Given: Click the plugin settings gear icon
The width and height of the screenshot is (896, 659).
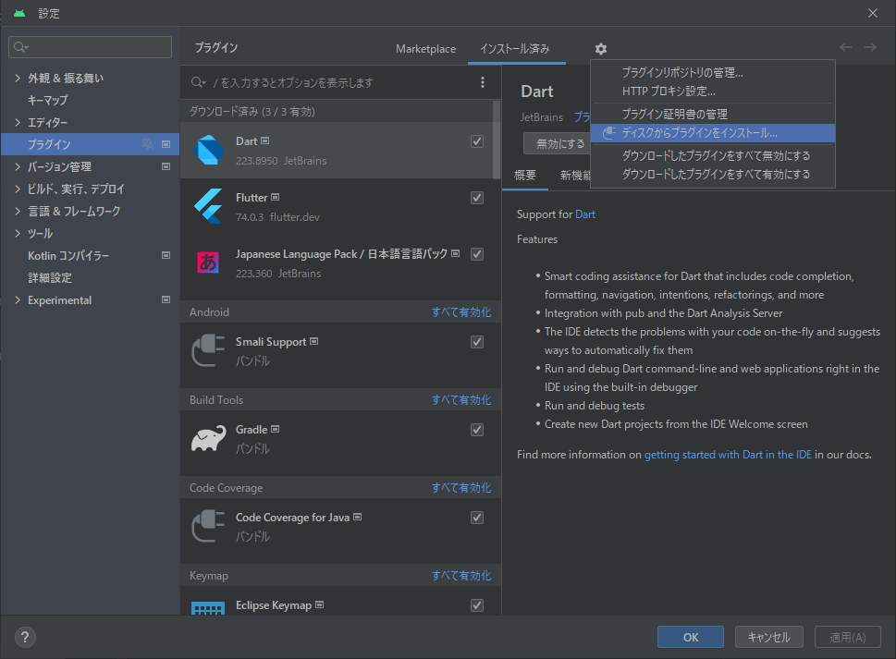Looking at the screenshot, I should (x=601, y=49).
